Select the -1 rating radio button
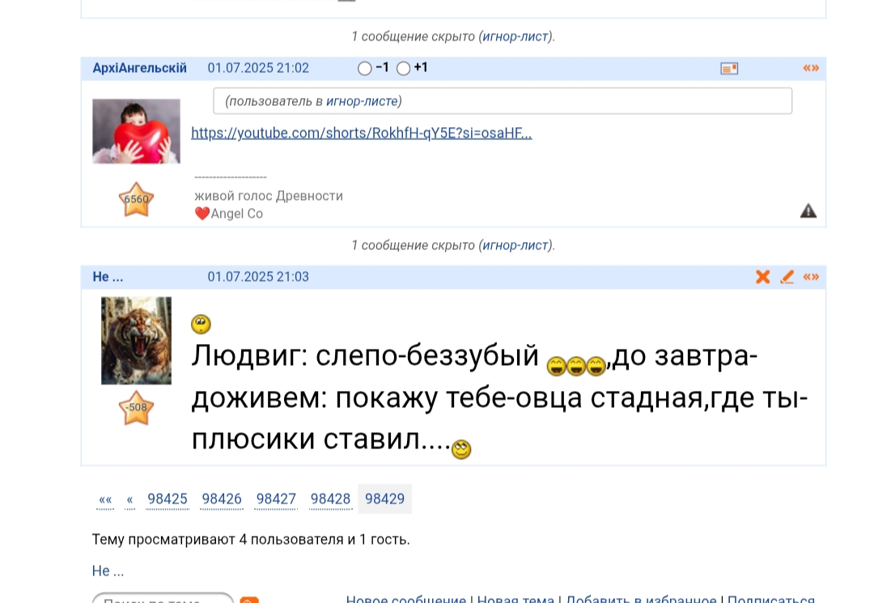Screen dimensions: 874x603 [x=364, y=69]
